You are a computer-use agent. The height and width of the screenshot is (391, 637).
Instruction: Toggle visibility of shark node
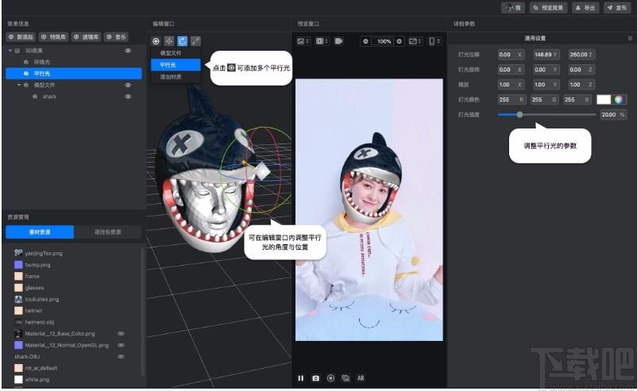coord(128,97)
